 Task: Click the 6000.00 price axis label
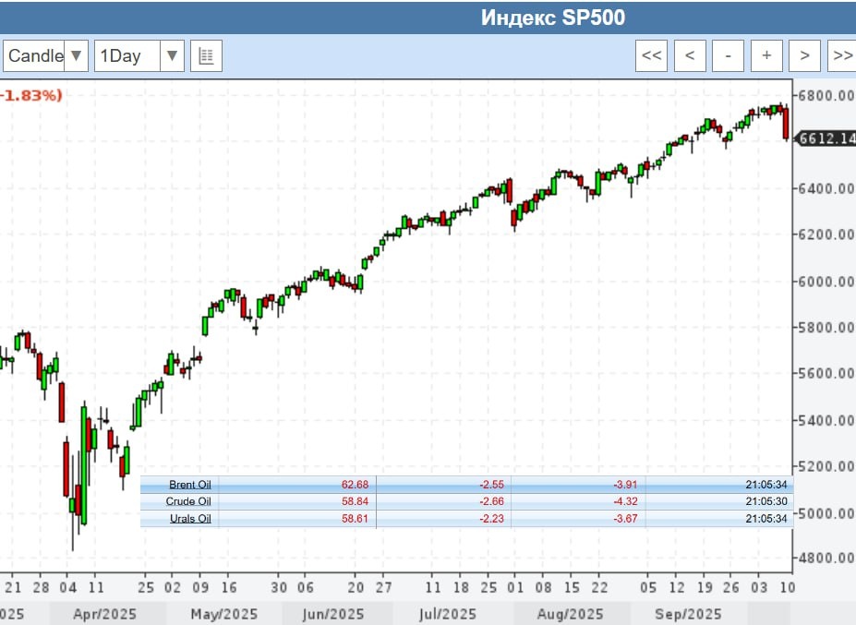(826, 282)
